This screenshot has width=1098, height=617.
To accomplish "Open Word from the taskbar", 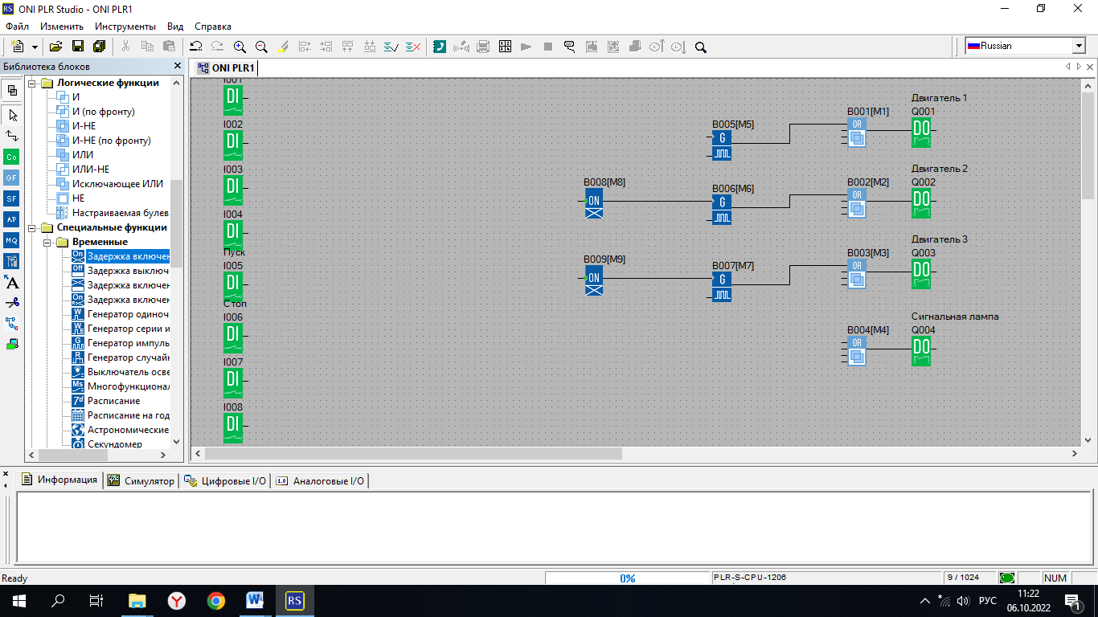I will pos(255,600).
